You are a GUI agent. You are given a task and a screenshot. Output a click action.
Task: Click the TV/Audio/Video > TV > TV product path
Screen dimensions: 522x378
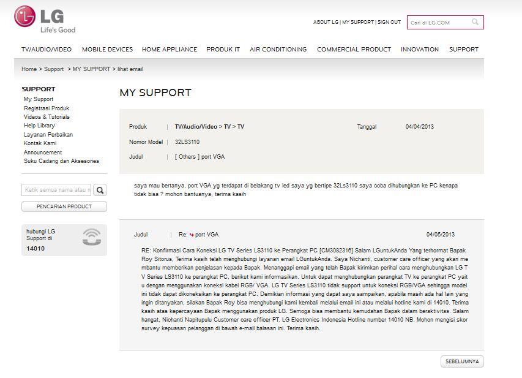tap(209, 127)
